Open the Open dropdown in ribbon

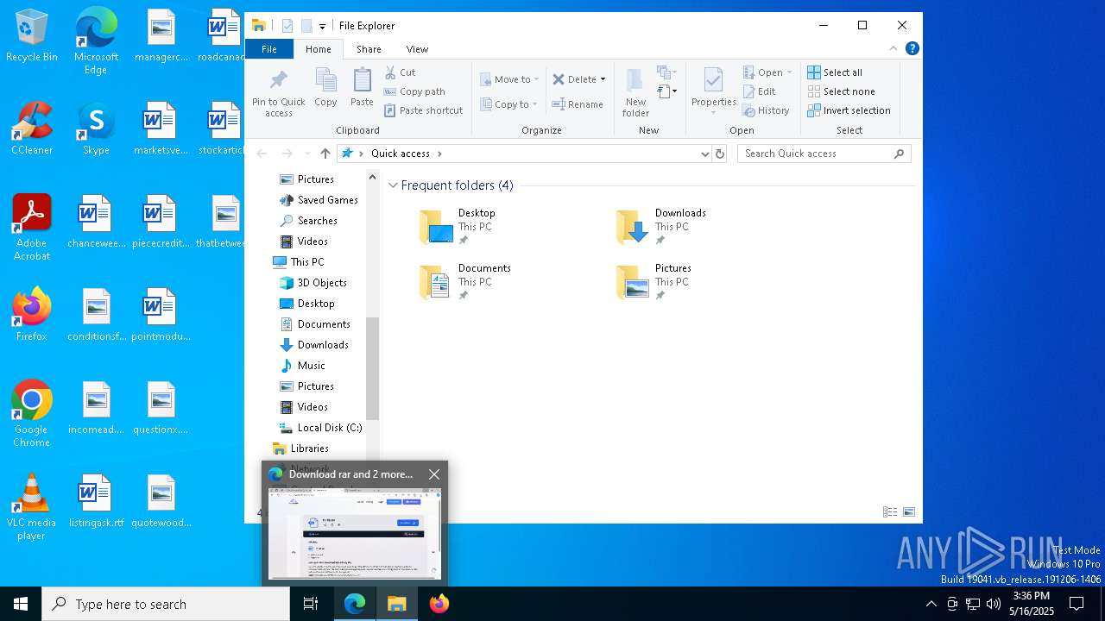(767, 72)
